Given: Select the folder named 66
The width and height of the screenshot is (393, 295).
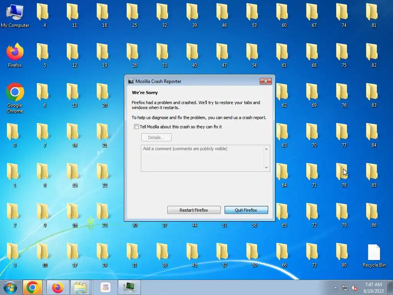Looking at the screenshot, I should tap(283, 255).
